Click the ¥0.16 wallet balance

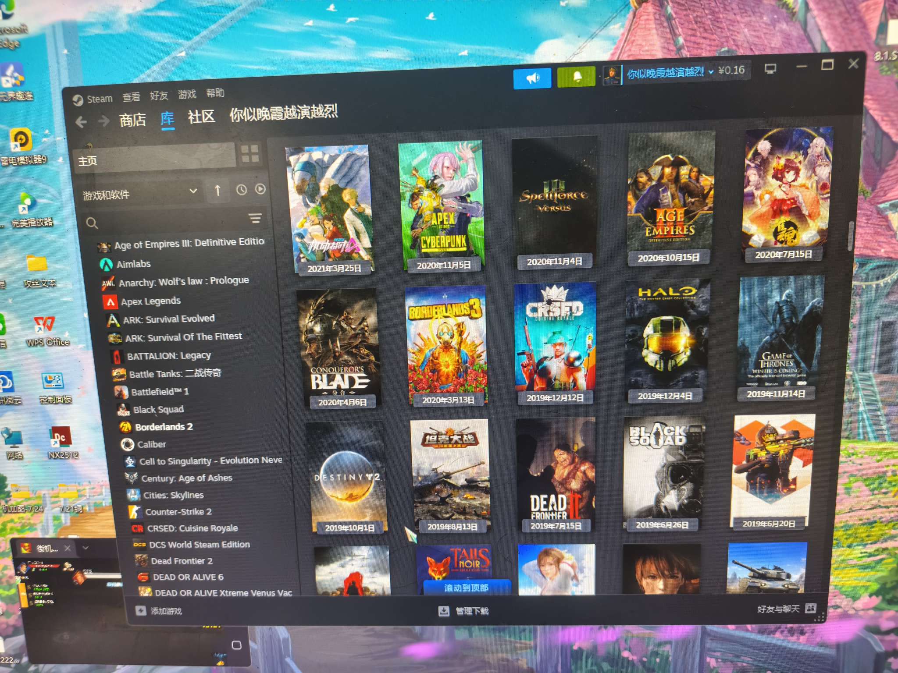tap(731, 71)
